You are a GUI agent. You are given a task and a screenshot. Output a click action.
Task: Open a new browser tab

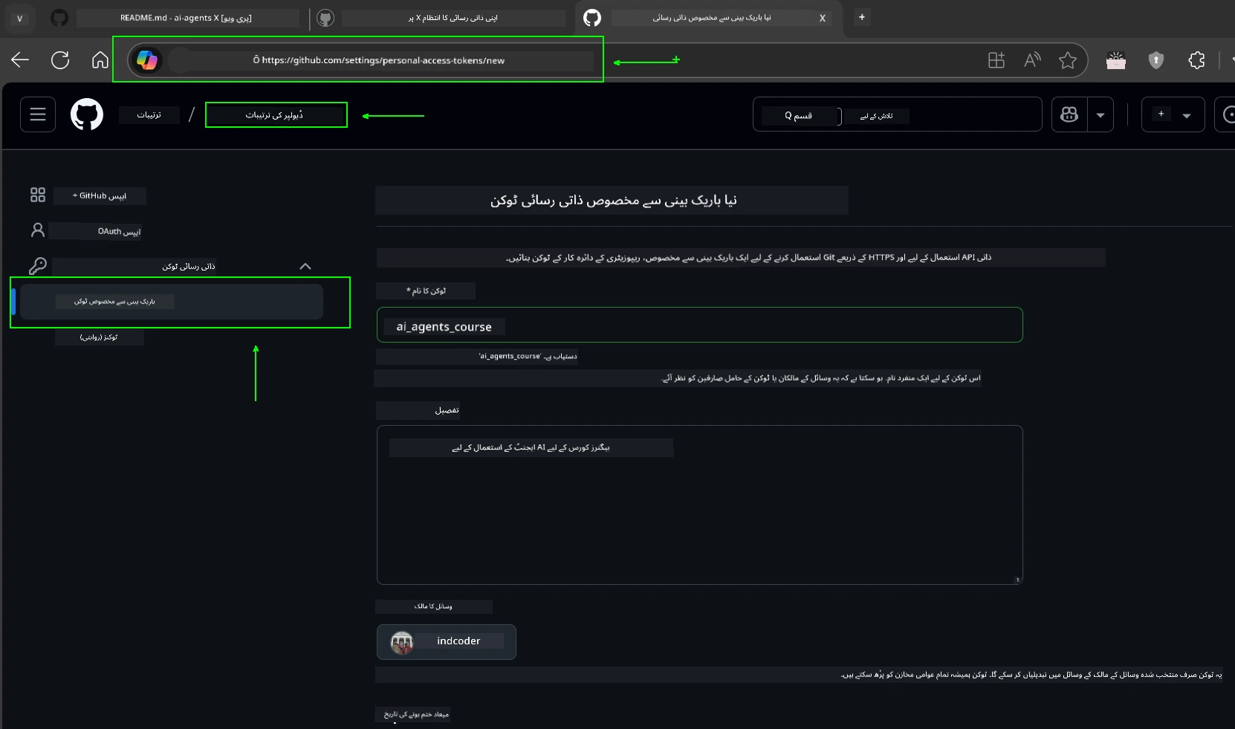pos(862,18)
